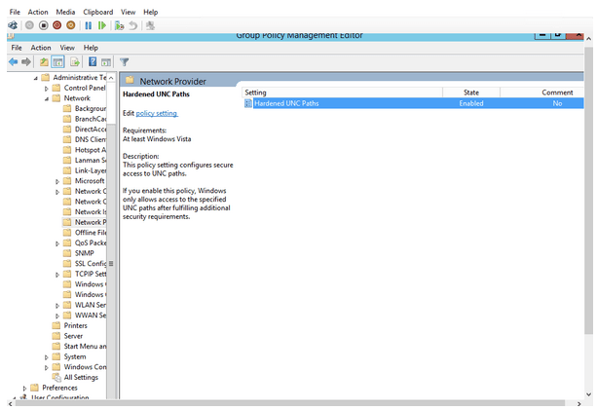Select the Printers folder in tree
This screenshot has width=597, height=410.
70,325
